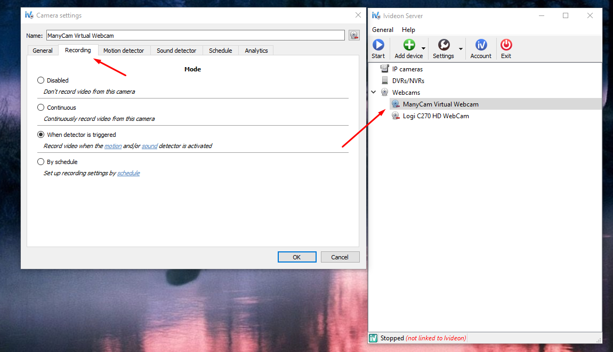This screenshot has height=352, width=613.
Task: Close the Ivideon Server window
Action: point(590,15)
